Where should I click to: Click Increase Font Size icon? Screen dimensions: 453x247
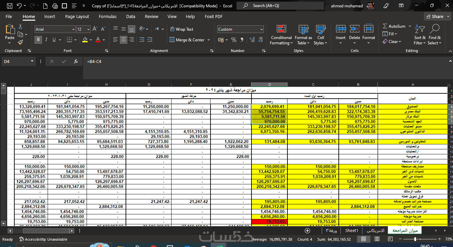[x=95, y=29]
